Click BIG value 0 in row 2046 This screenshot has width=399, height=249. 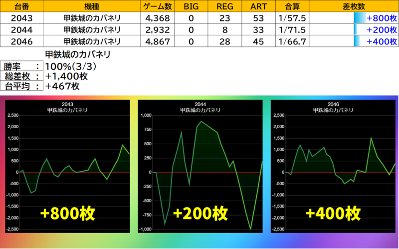[x=191, y=41]
